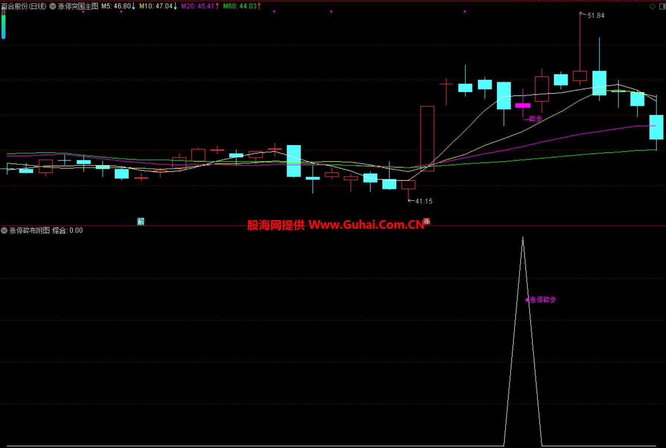The width and height of the screenshot is (666, 448).
Task: Click the panel layout icon at top-right edge
Action: (x=662, y=6)
